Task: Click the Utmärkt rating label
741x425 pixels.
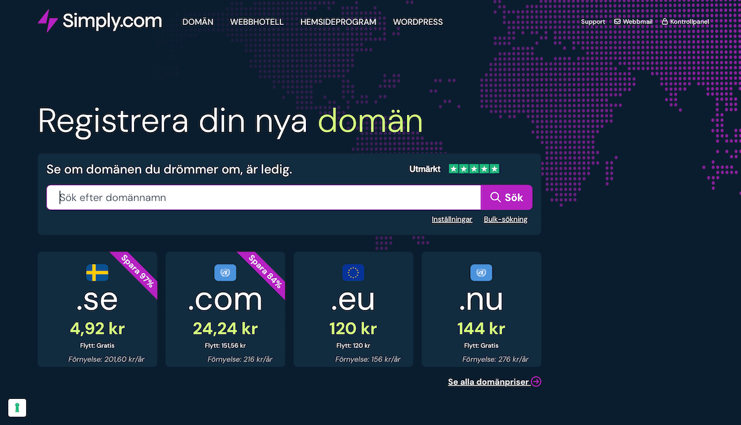Action: (x=425, y=169)
